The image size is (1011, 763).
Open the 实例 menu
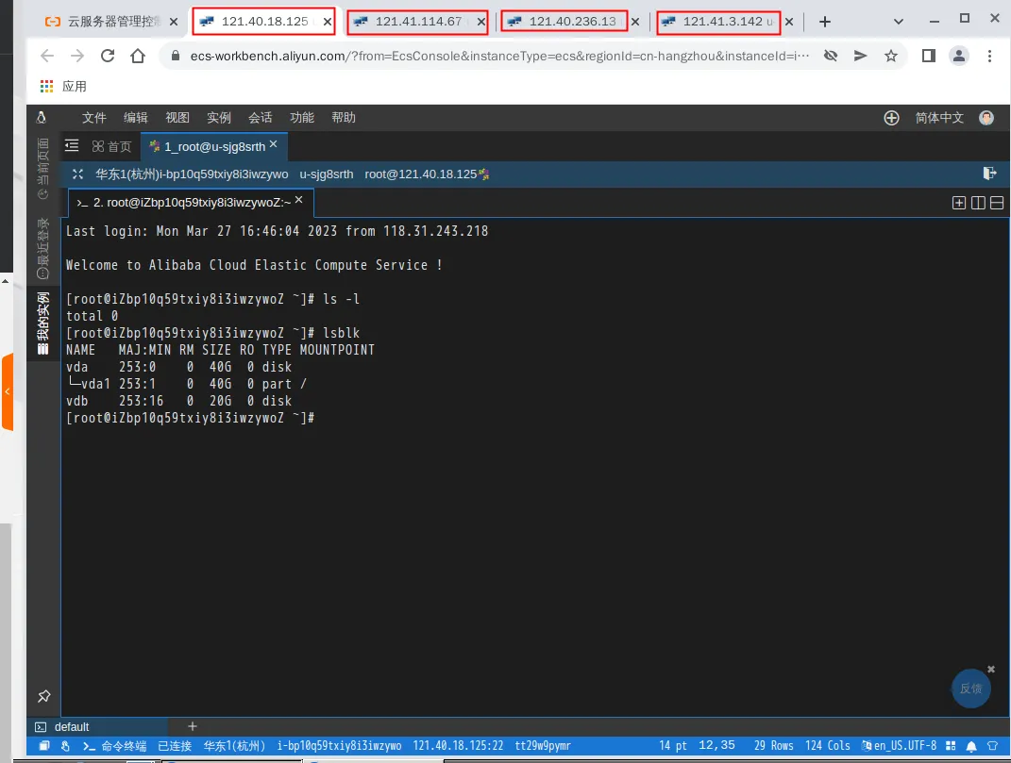click(219, 117)
